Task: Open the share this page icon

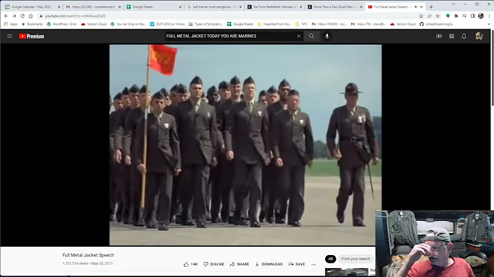Action: pos(430,16)
